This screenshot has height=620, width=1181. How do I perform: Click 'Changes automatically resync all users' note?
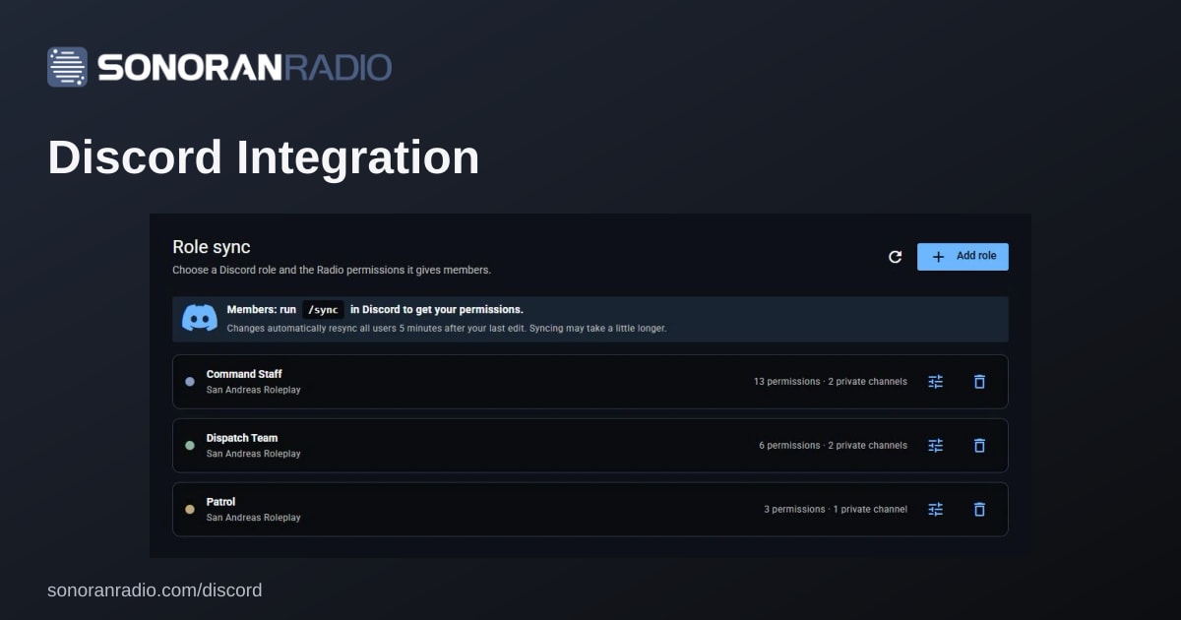[x=447, y=328]
